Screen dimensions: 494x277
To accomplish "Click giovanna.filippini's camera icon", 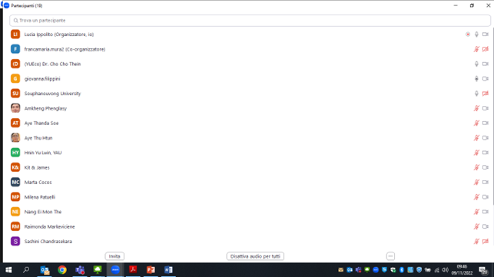I will point(486,79).
